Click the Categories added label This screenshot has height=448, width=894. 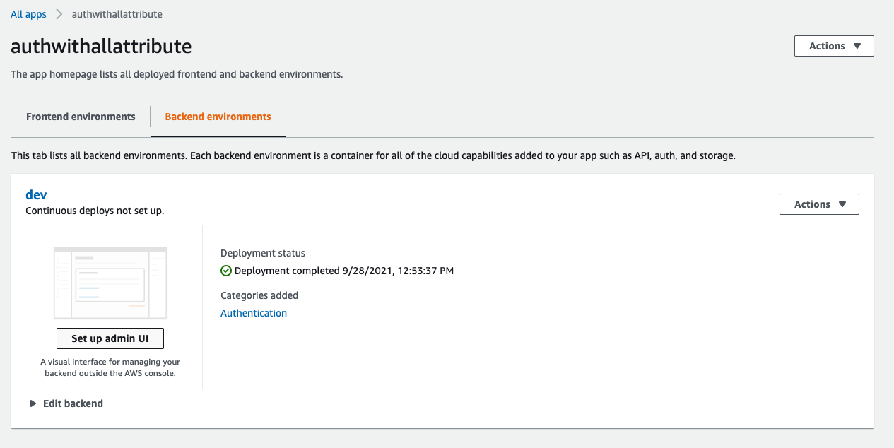(x=259, y=295)
